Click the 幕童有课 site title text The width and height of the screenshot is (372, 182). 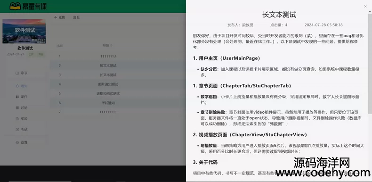click(x=35, y=6)
